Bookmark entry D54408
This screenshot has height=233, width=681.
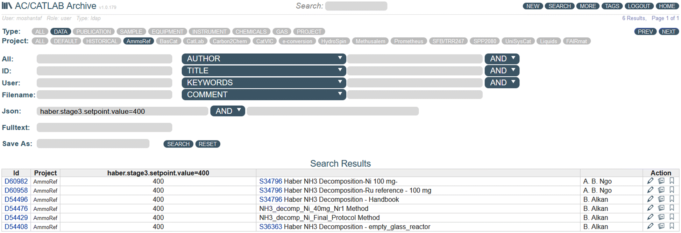coord(672,226)
